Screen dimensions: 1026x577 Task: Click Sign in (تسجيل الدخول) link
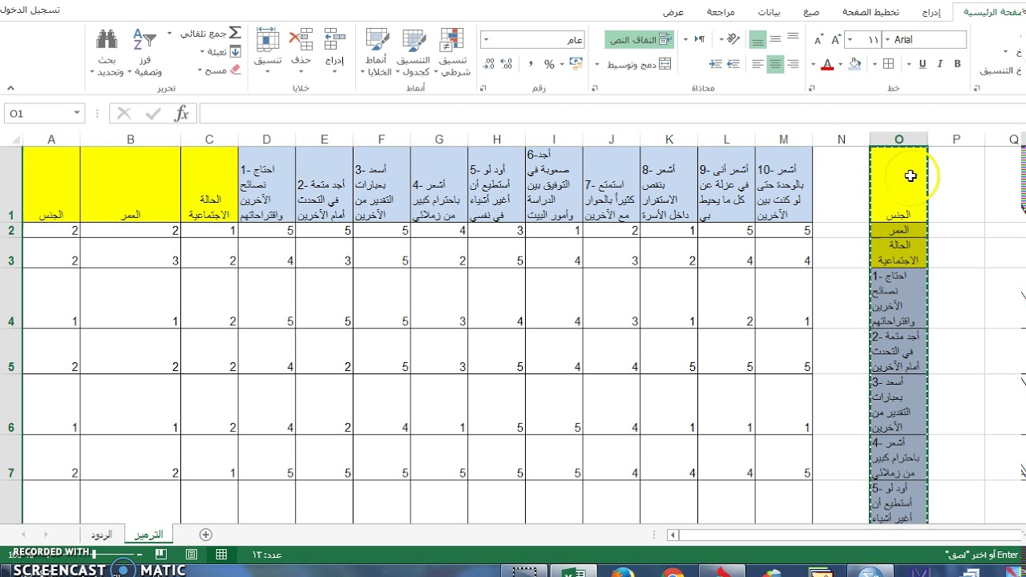click(x=30, y=10)
